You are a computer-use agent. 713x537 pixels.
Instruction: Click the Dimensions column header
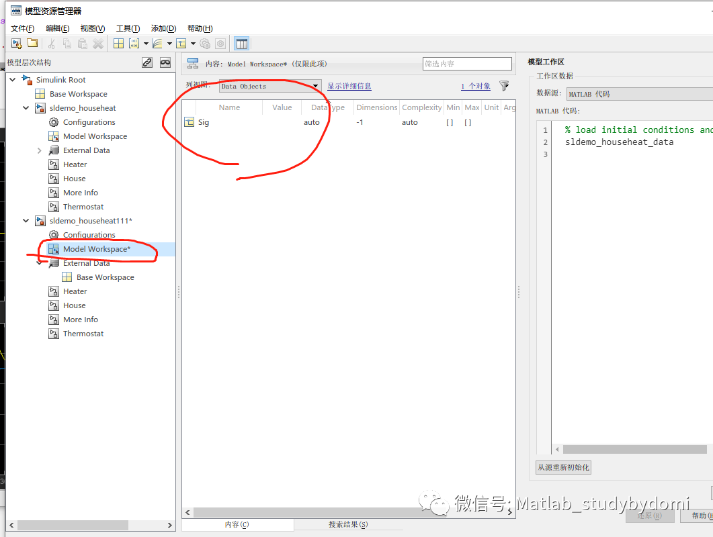point(376,107)
